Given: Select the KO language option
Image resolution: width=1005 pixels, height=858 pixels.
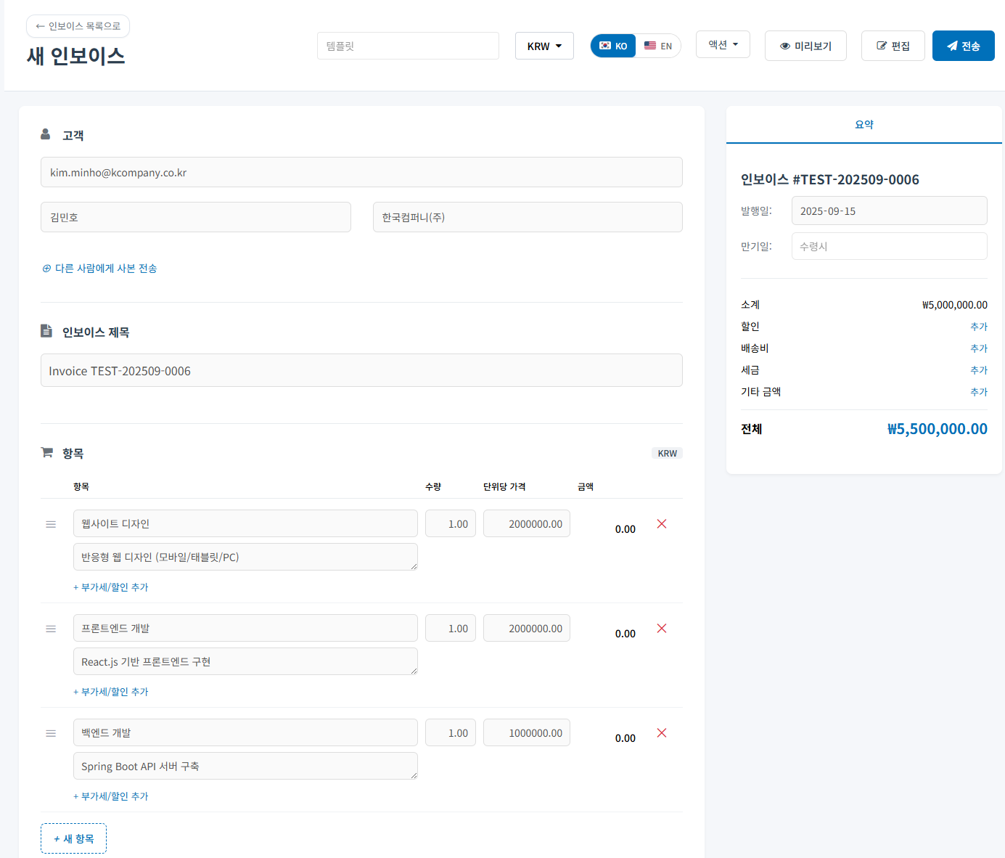Looking at the screenshot, I should [613, 46].
